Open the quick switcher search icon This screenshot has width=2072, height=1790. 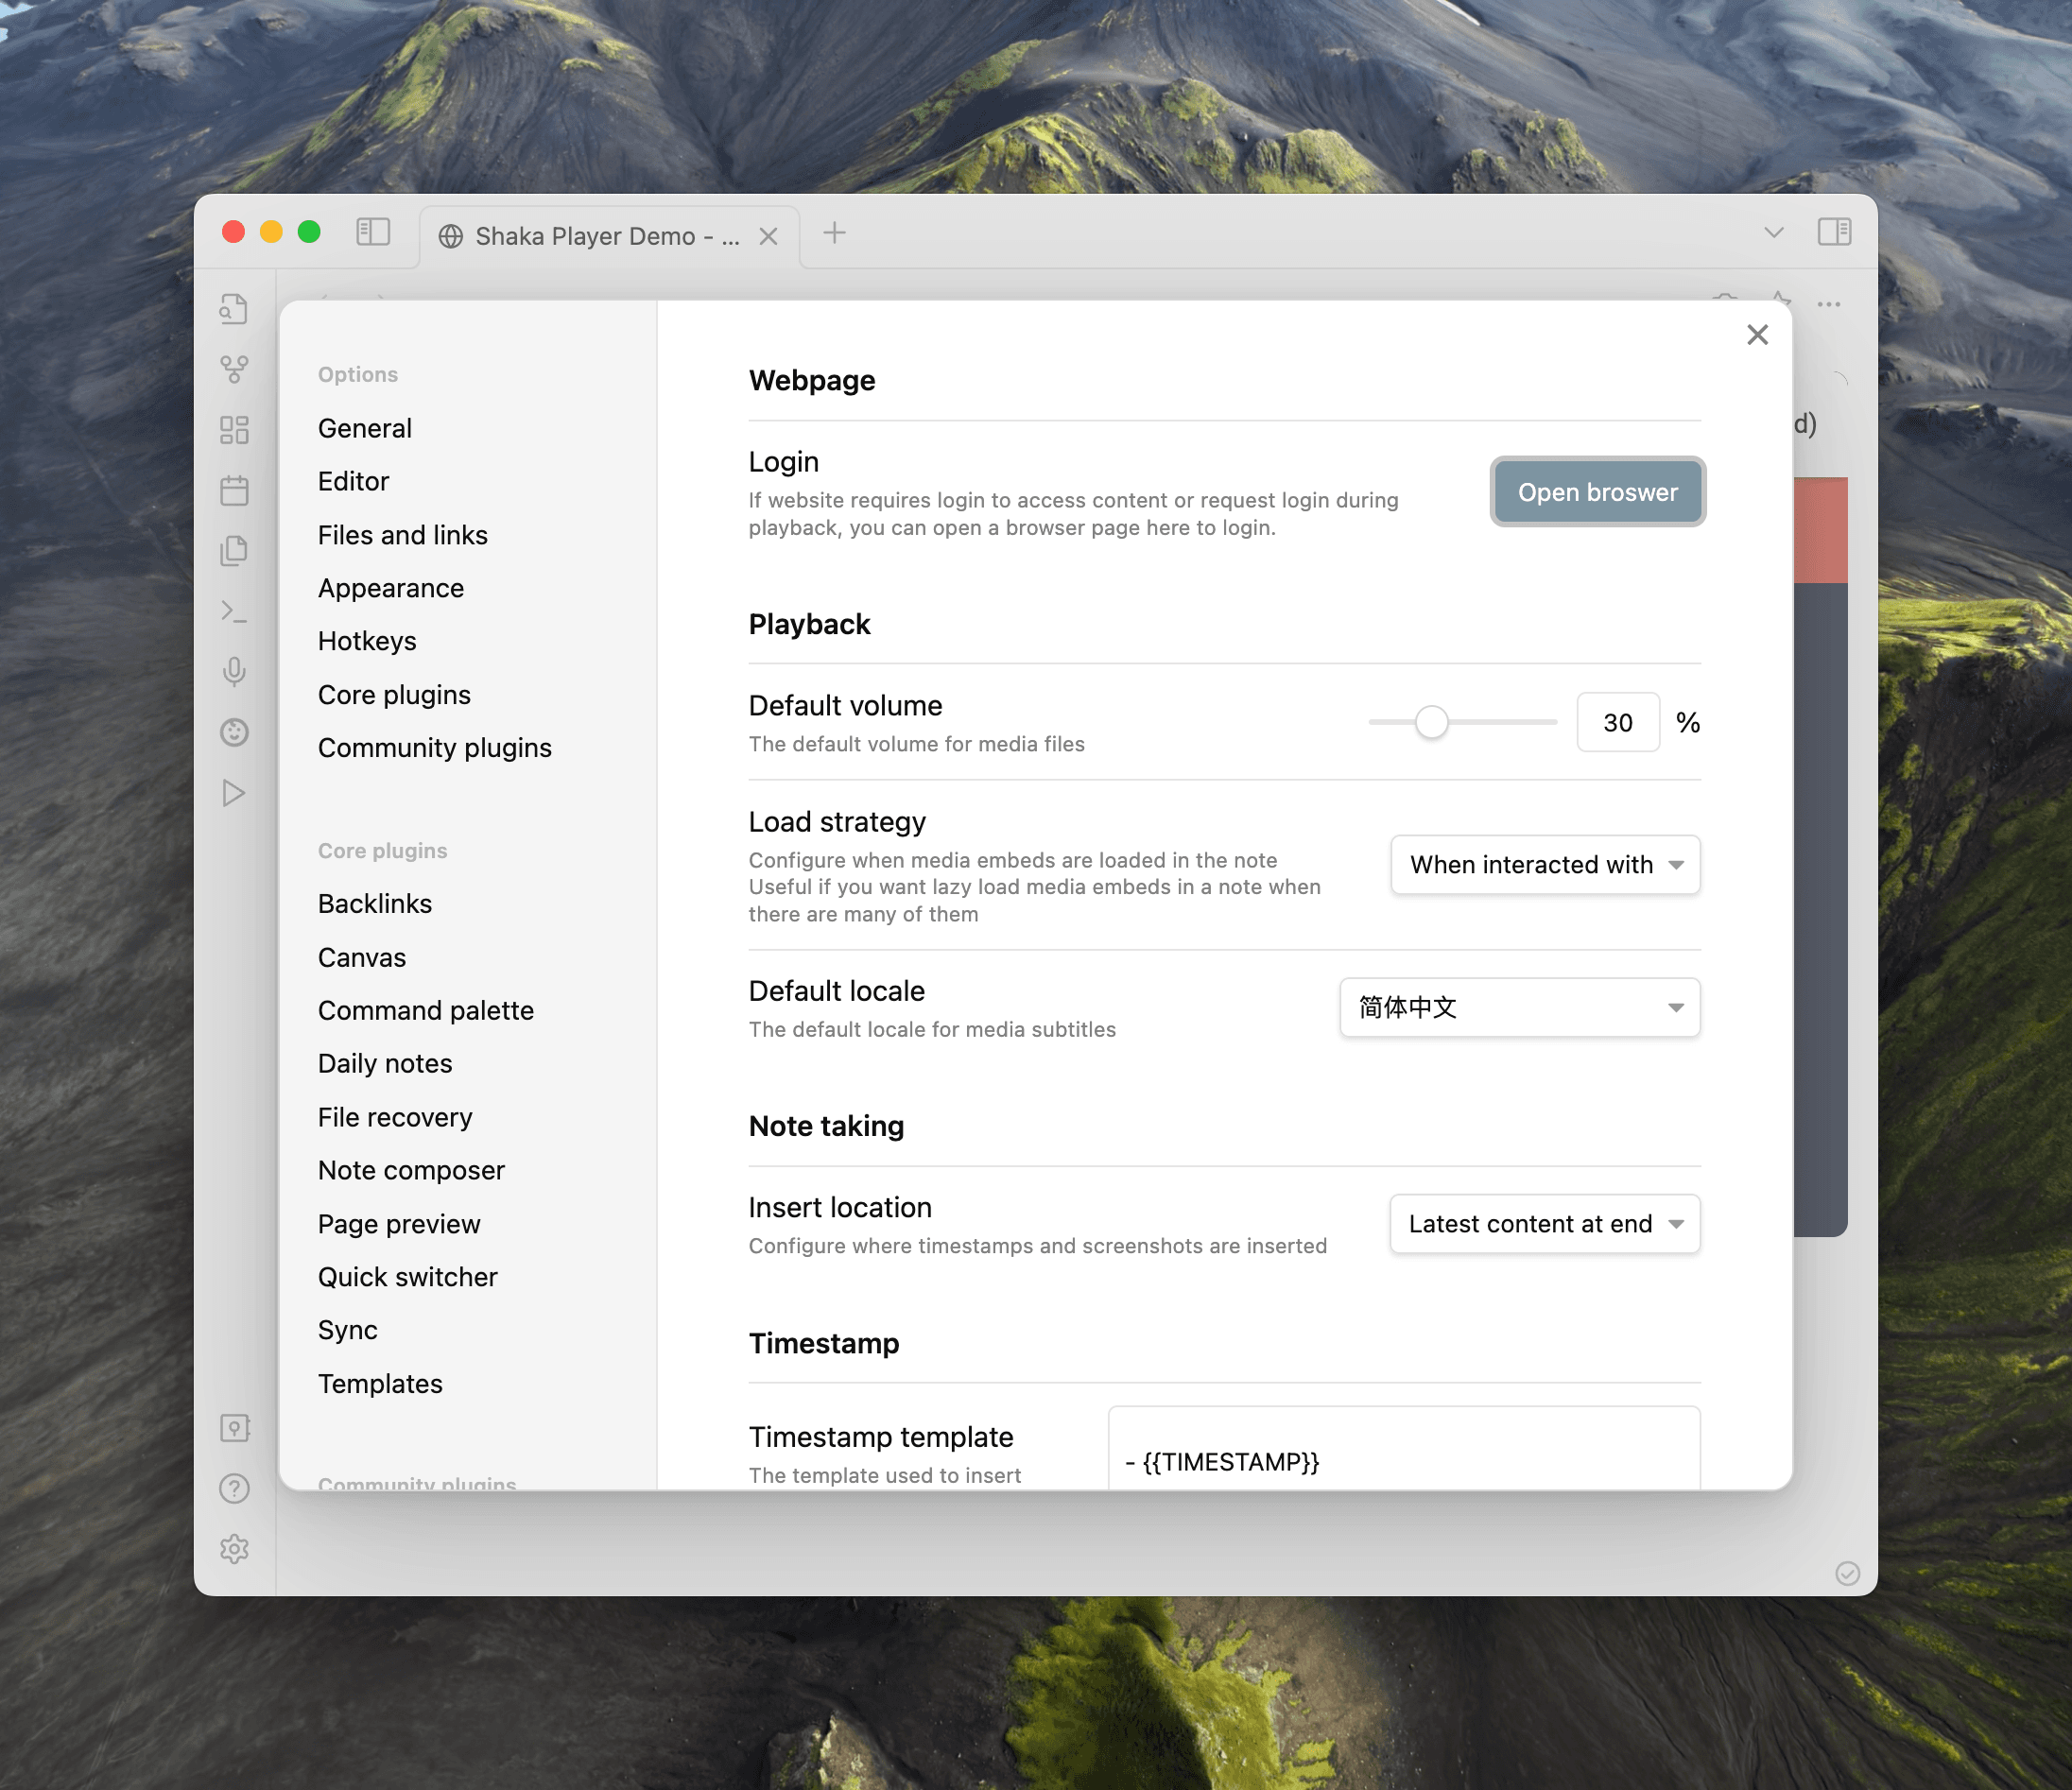235,310
